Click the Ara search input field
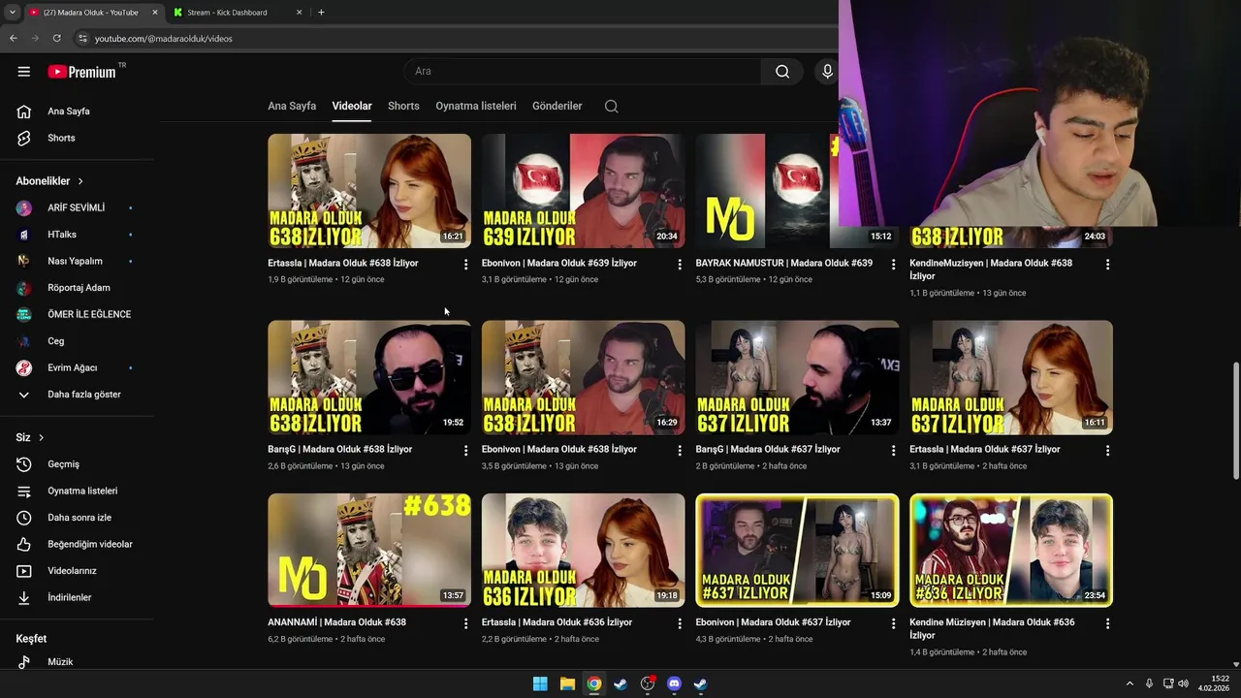Screen dimensions: 1241x698 583,71
